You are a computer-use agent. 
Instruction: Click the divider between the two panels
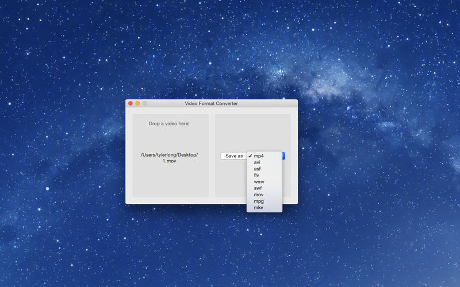pos(212,155)
